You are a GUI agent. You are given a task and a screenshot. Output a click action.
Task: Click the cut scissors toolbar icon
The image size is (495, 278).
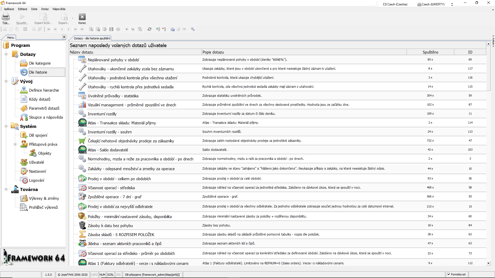pyautogui.click(x=5, y=29)
